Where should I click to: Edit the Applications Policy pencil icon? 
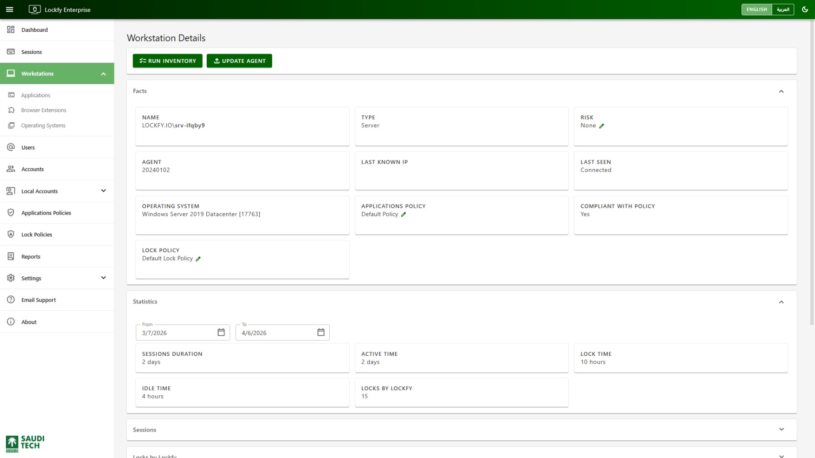403,214
